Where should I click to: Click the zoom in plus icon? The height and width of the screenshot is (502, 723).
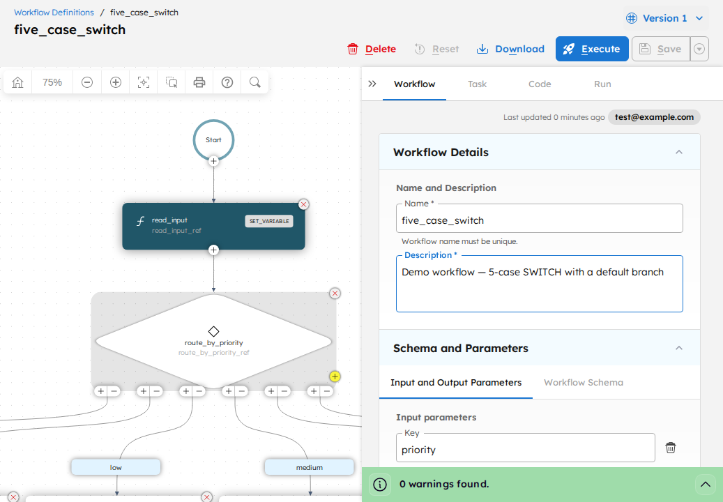116,82
